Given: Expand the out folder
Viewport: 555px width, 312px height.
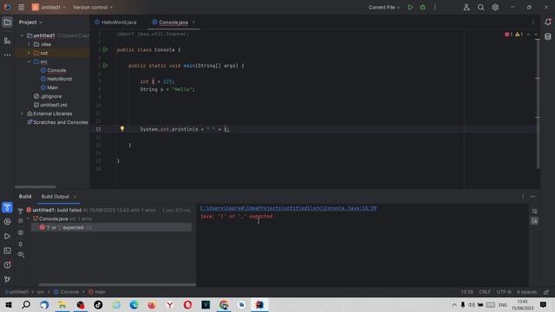Looking at the screenshot, I should [x=29, y=53].
